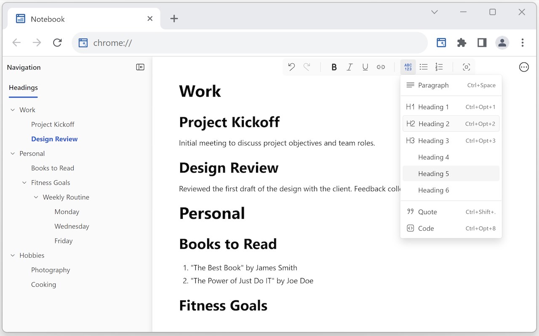
Task: Toggle bold formatting
Action: coord(334,67)
